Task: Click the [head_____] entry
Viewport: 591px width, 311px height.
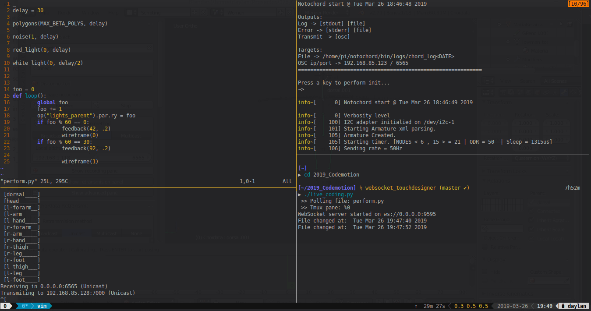Action: point(21,201)
